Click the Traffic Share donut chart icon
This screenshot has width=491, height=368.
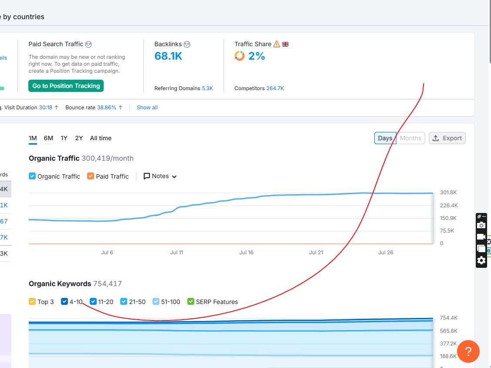pyautogui.click(x=240, y=56)
